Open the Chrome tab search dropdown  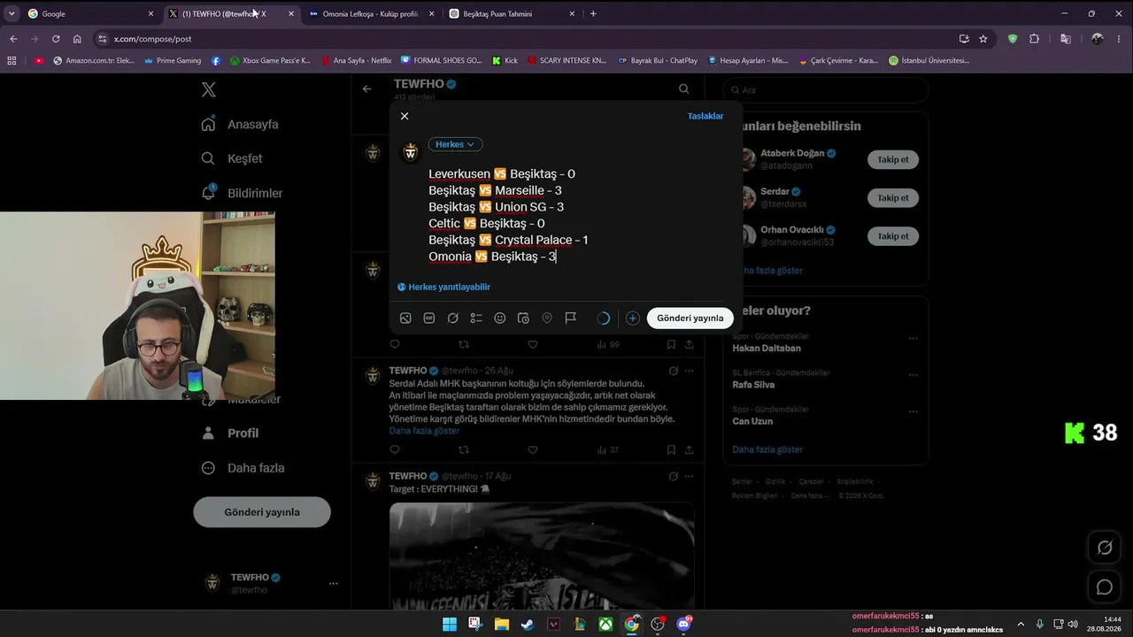click(11, 14)
